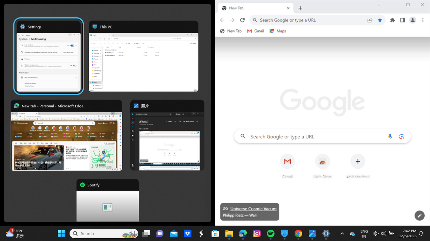Open Gmail bookmark in bookmarks bar
Viewport: 430px width, 241px height.
coord(255,31)
